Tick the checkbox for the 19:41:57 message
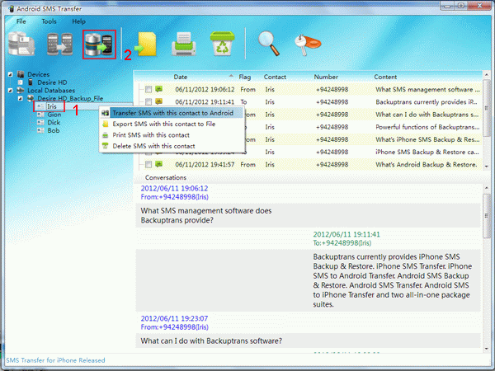The height and width of the screenshot is (371, 495). click(x=148, y=164)
